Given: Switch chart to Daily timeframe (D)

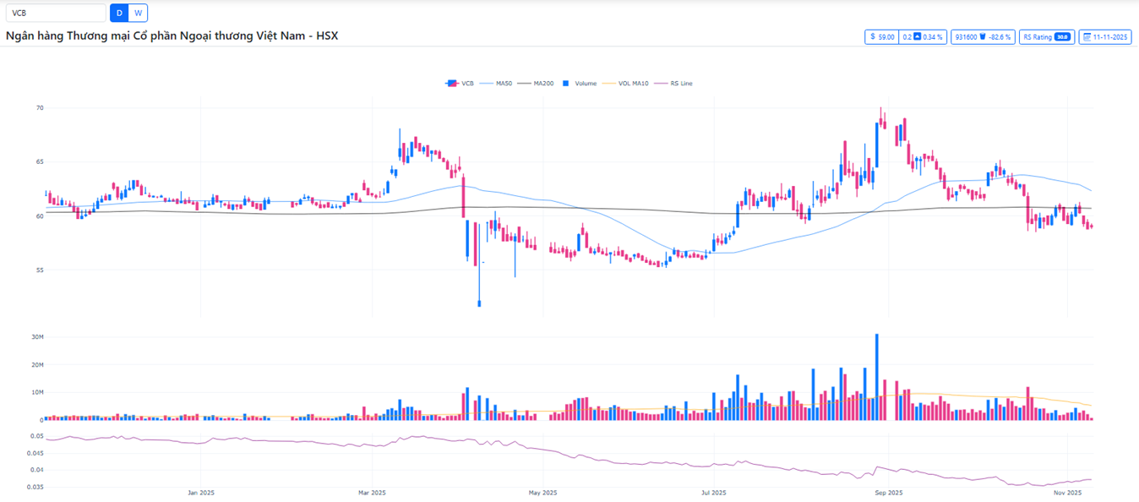Looking at the screenshot, I should click(119, 14).
